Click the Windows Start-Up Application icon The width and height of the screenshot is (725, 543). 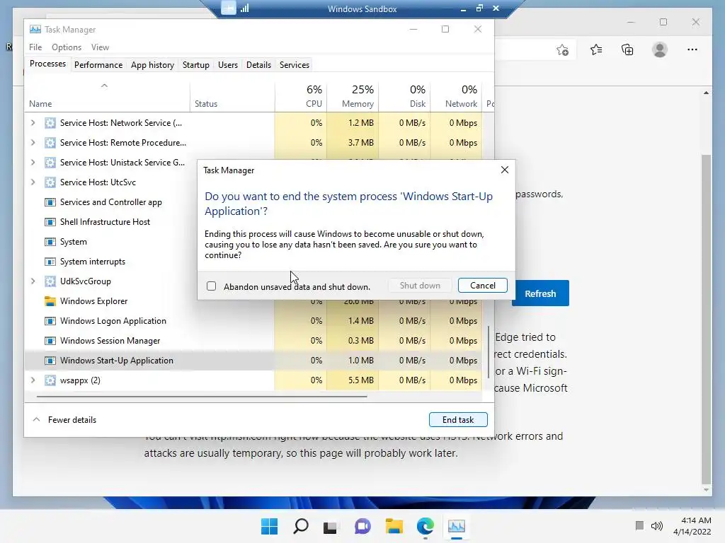pyautogui.click(x=50, y=361)
